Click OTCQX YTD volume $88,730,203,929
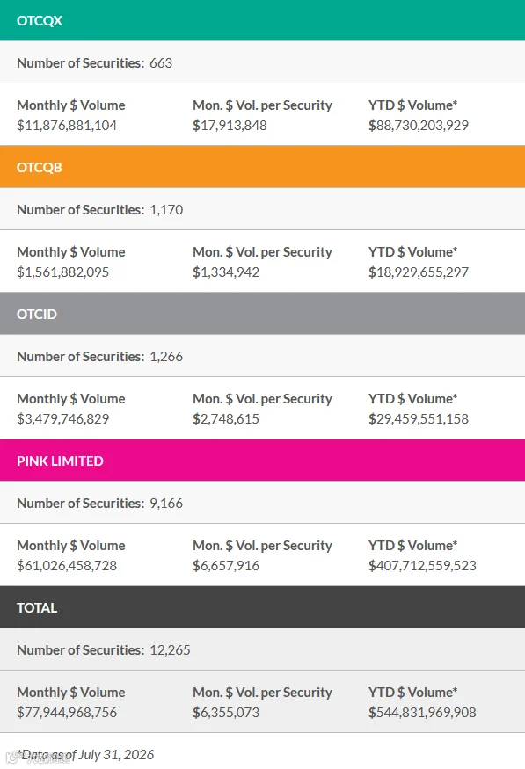The height and width of the screenshot is (769, 525). click(x=419, y=126)
